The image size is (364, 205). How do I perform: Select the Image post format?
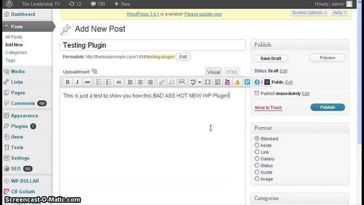coord(257,179)
